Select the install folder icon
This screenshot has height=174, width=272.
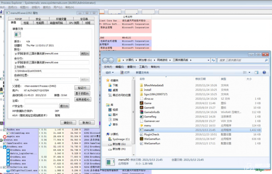tap(141, 90)
